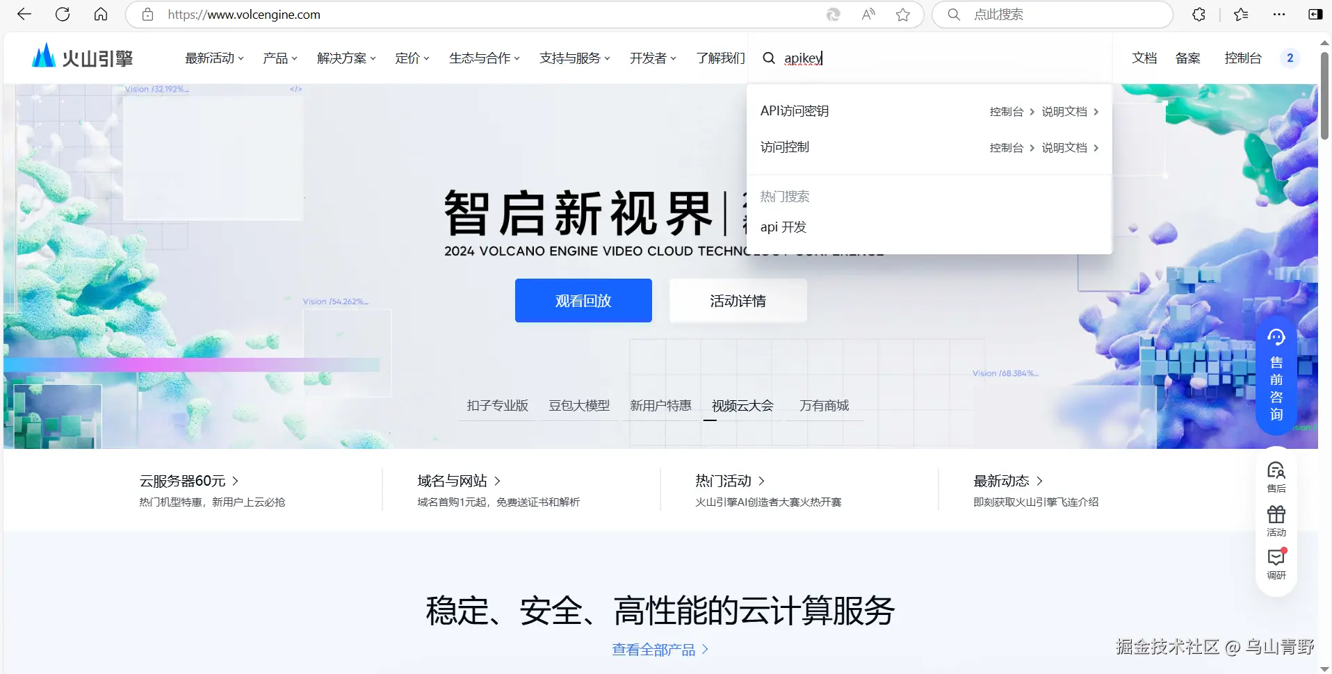Open the browser home page icon
Screen dimensions: 1332x674
tap(101, 15)
